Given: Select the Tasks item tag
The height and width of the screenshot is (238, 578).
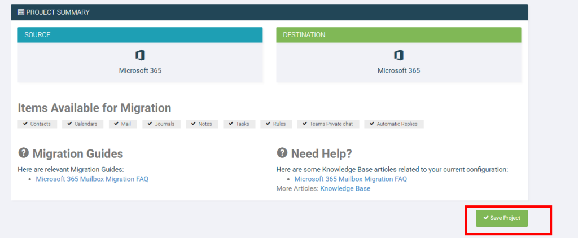Looking at the screenshot, I should pos(239,124).
